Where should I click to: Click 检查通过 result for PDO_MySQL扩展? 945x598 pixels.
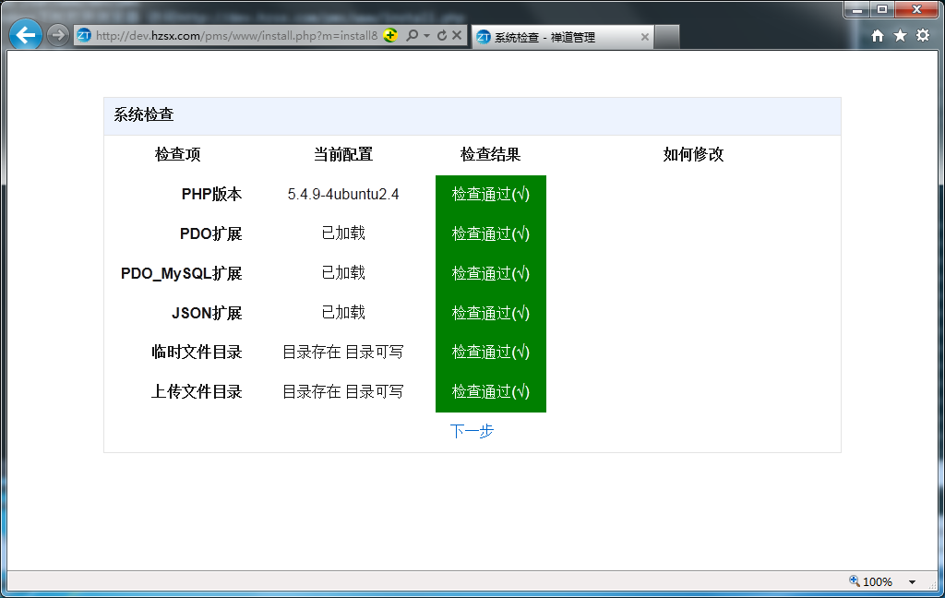coord(491,274)
